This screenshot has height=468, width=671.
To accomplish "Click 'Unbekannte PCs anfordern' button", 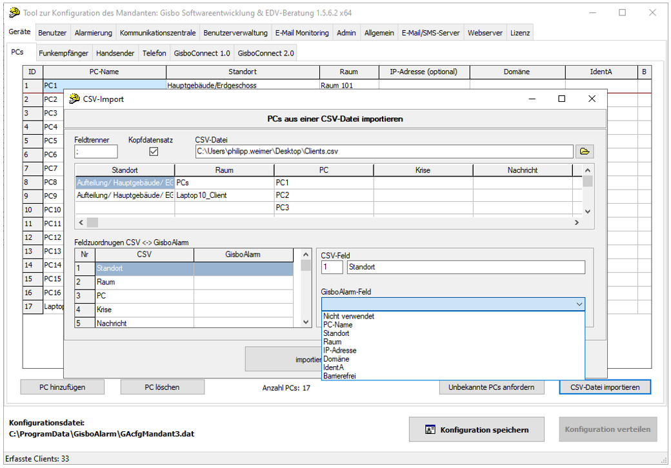I will pyautogui.click(x=491, y=387).
